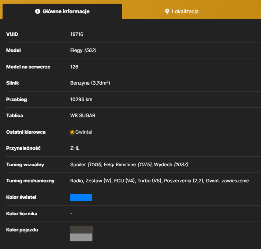Click the plate value W8 SUGAR
This screenshot has width=261, height=249.
coord(83,116)
